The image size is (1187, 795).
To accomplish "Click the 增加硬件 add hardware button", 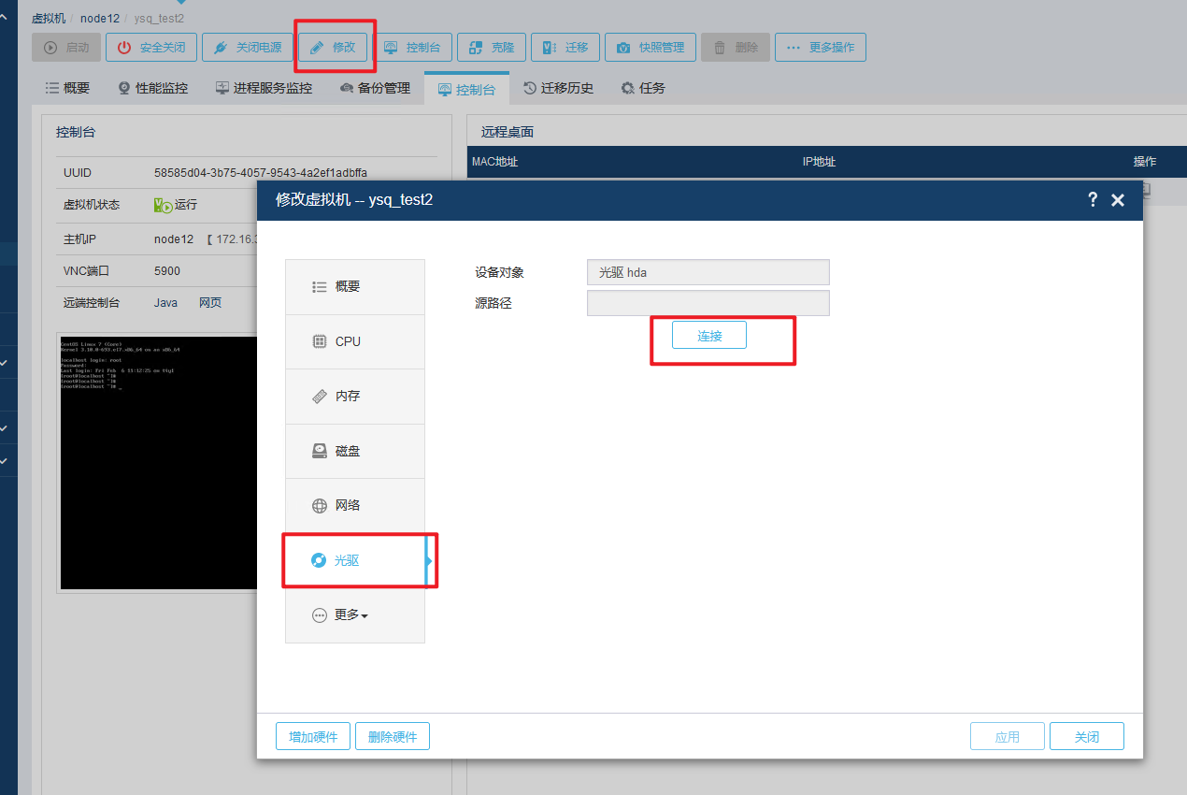I will [x=312, y=737].
